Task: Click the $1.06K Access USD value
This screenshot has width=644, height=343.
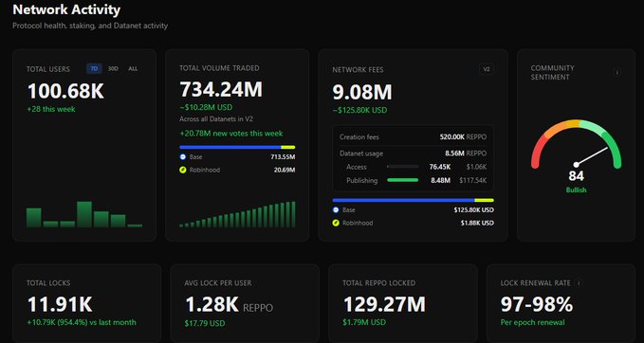Action: (476, 167)
